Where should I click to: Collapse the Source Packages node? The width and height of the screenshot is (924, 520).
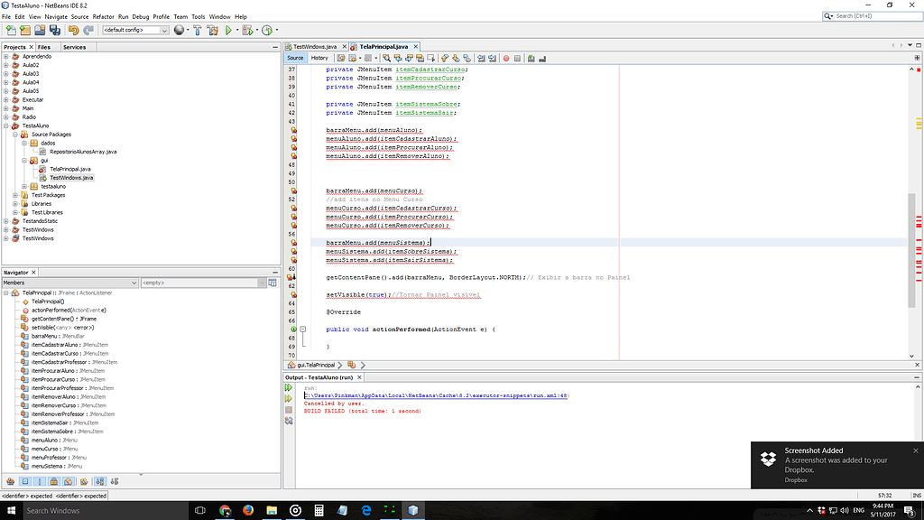pyautogui.click(x=14, y=134)
